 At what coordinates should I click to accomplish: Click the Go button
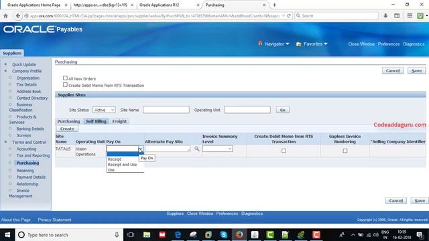tap(283, 110)
